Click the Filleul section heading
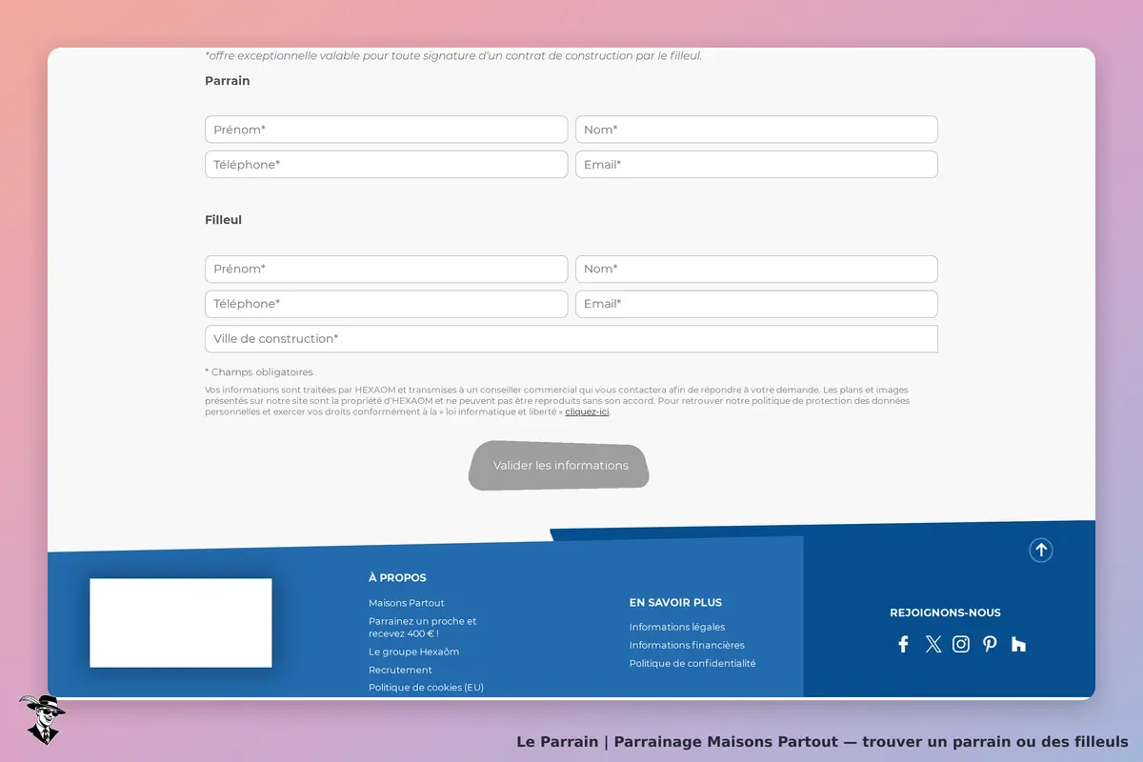 point(224,220)
